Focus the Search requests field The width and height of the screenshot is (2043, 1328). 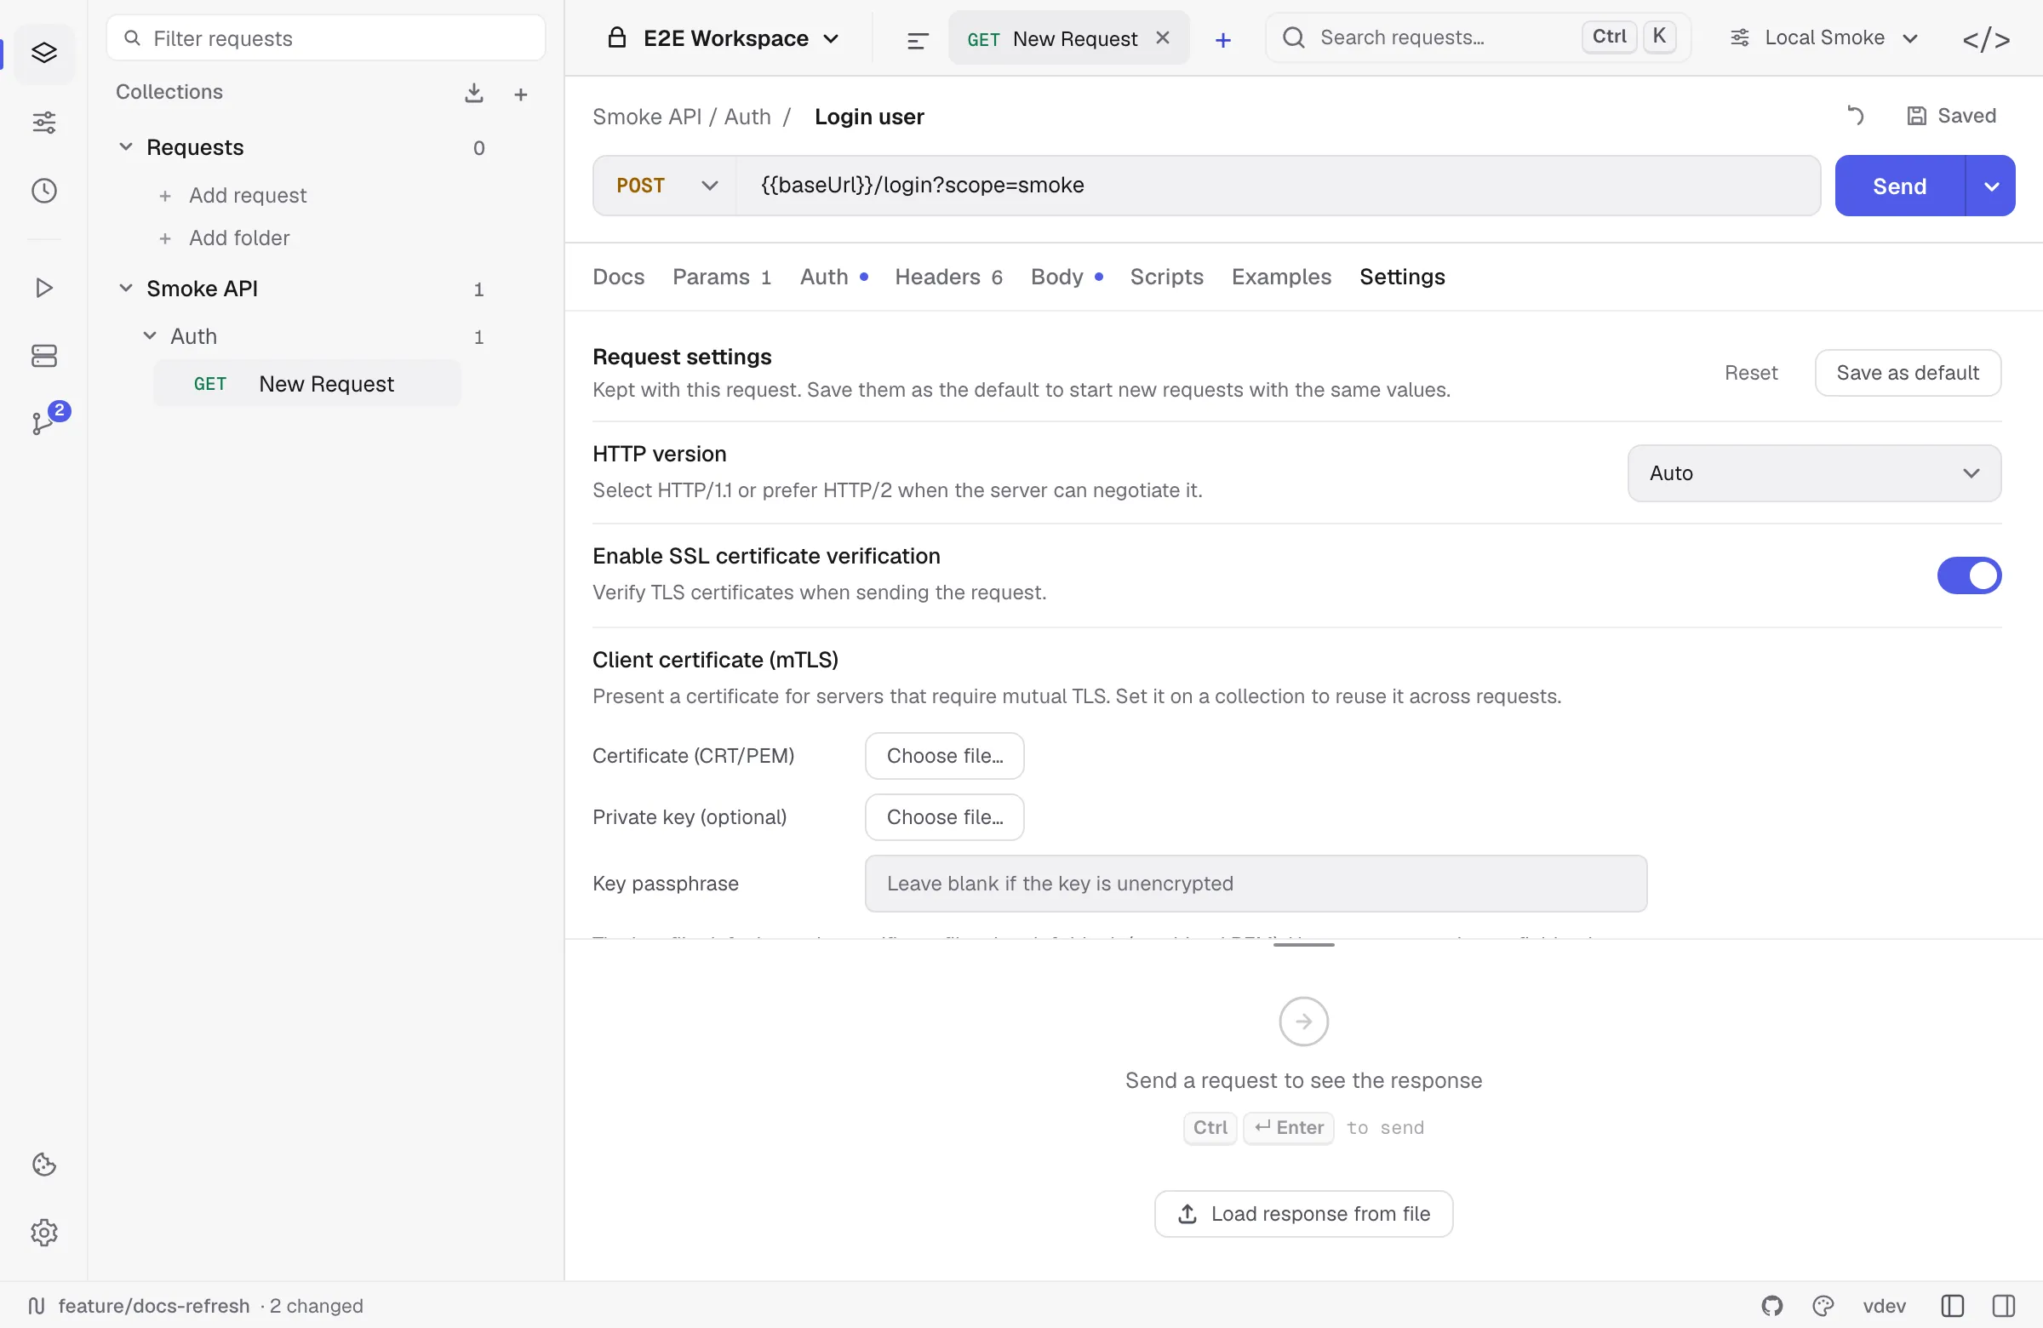[1478, 37]
